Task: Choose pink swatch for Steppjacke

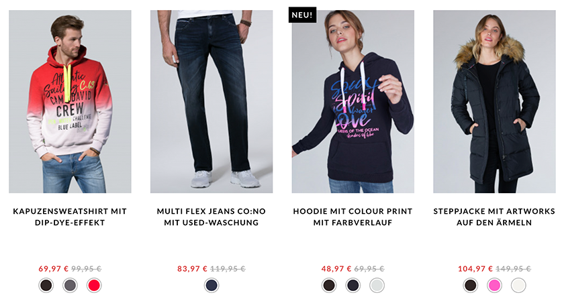Action: pos(495,286)
